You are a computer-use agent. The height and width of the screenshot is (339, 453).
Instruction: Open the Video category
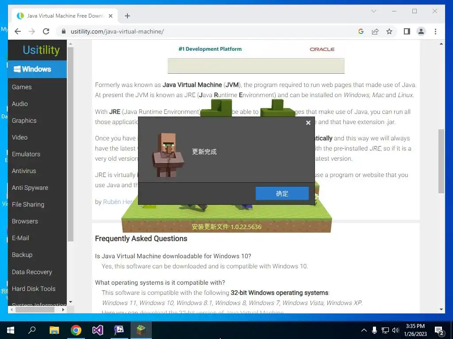[x=19, y=137]
